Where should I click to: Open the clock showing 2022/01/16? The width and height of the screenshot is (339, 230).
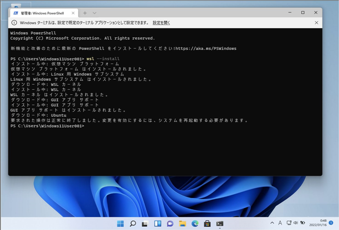point(318,223)
